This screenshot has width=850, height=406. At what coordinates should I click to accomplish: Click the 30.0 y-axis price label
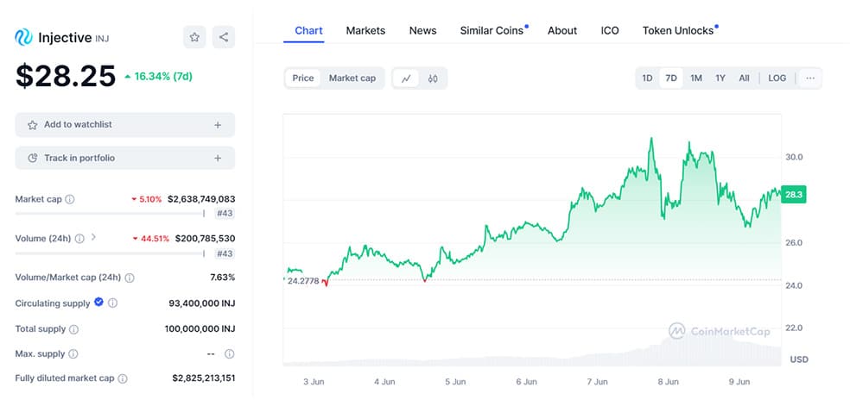coord(794,158)
